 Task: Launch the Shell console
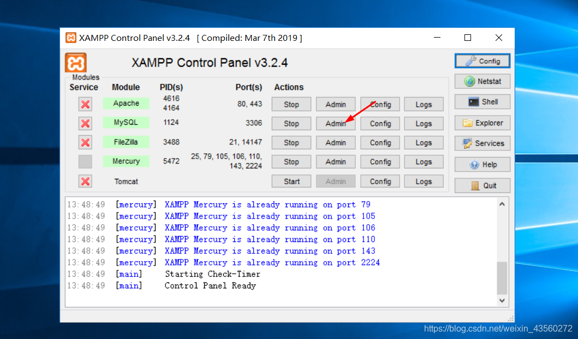[x=482, y=102]
